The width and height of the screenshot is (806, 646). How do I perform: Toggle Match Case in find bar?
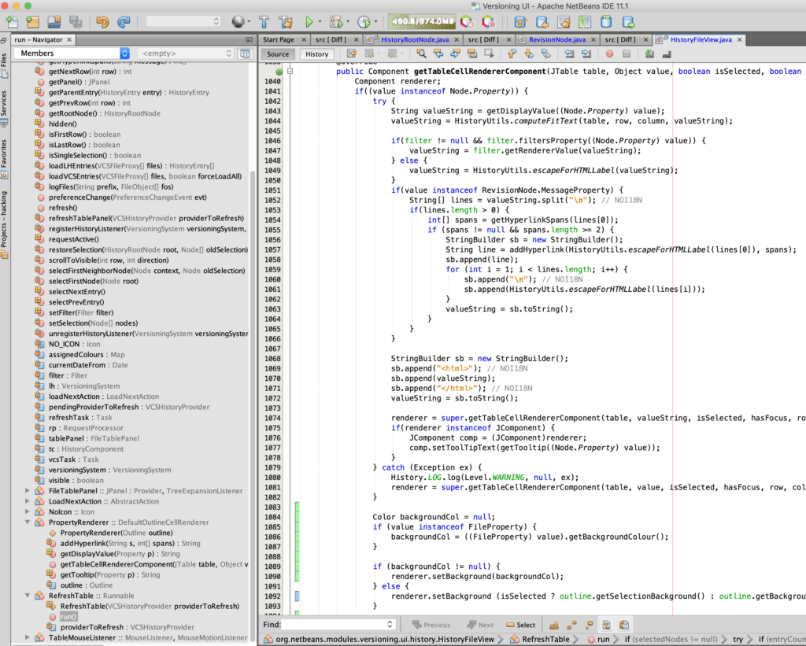click(554, 625)
